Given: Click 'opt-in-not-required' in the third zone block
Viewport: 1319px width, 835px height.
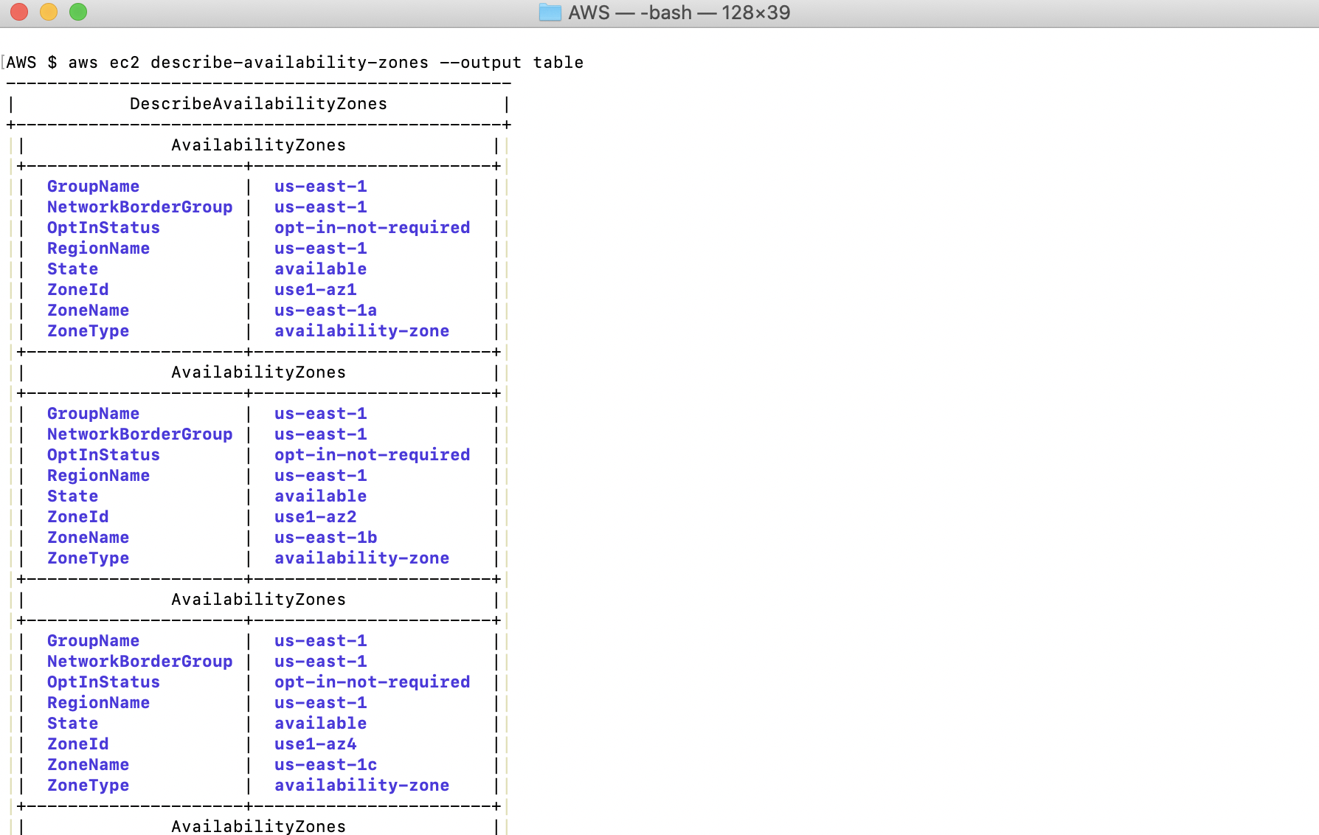Looking at the screenshot, I should click(372, 682).
